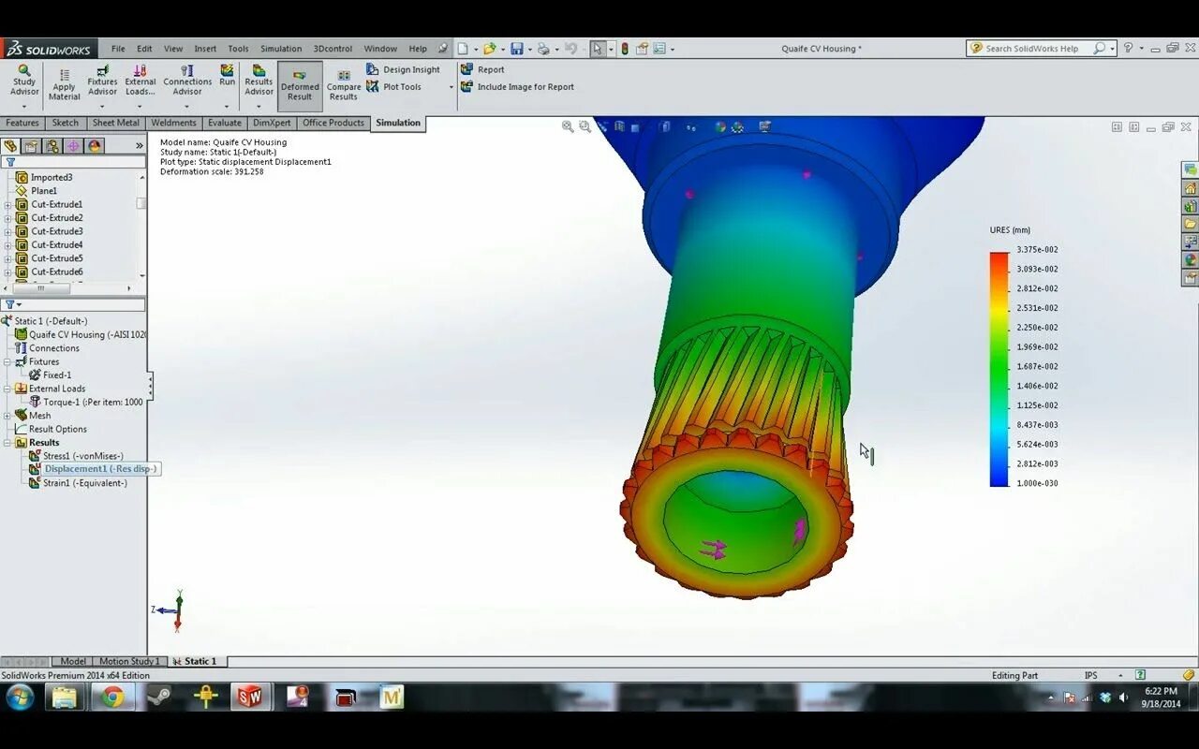Select Strain1 (-Equivalent-) result
Screen dimensions: 1199x749
tap(78, 483)
